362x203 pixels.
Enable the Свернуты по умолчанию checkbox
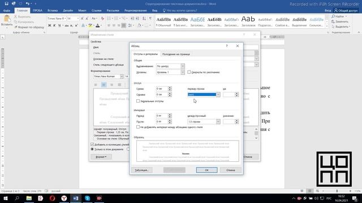click(189, 72)
